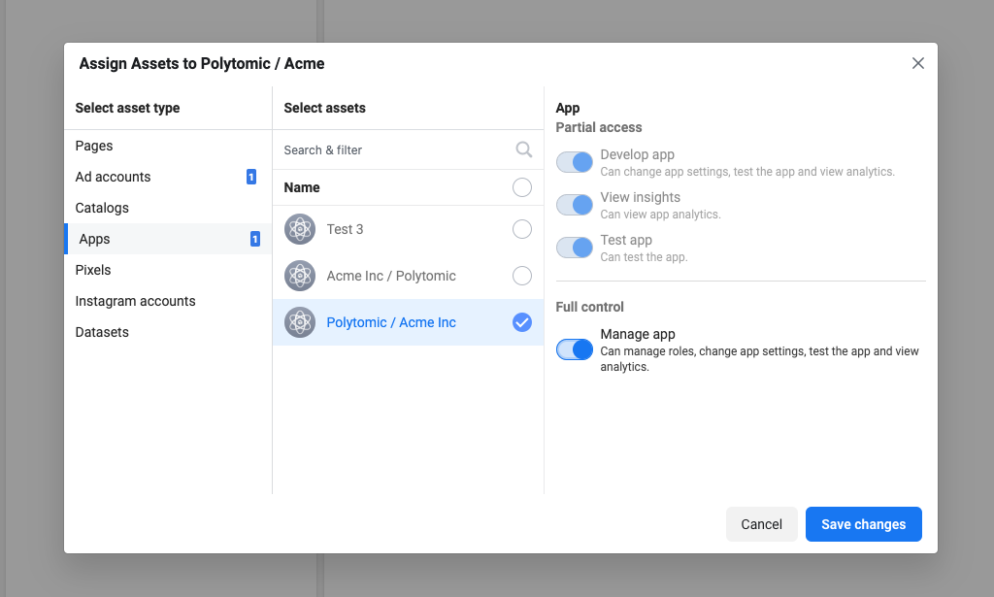Toggle the Test app switch
Viewport: 994px width, 597px height.
(x=575, y=248)
